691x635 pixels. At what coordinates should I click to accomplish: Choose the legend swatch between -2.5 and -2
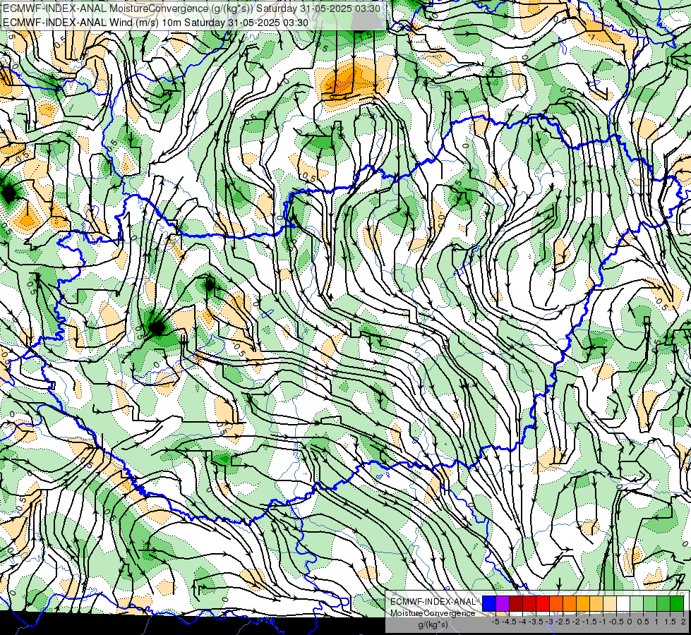[x=570, y=603]
